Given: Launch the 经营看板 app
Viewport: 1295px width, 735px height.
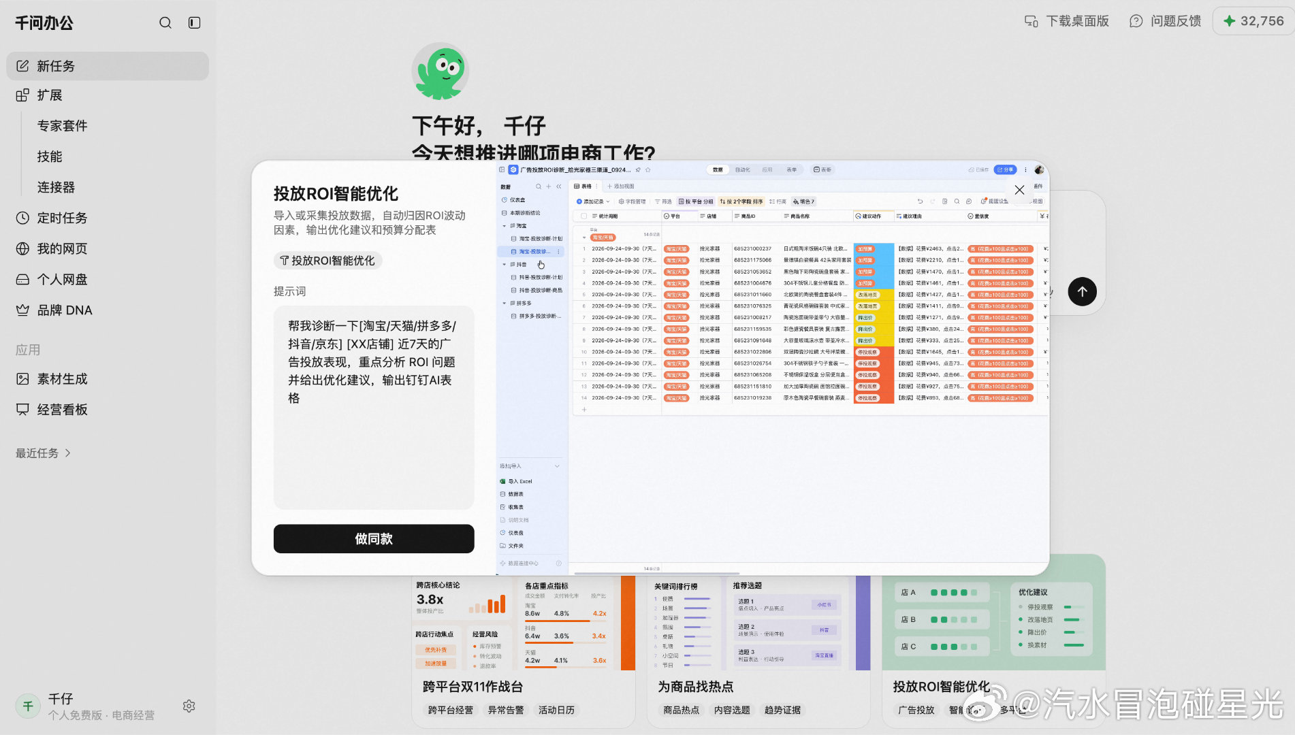Looking at the screenshot, I should 52,409.
